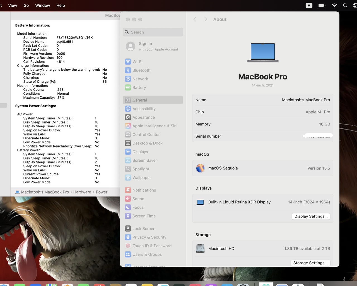Click the Maximum Capacity 87% value

[61, 98]
